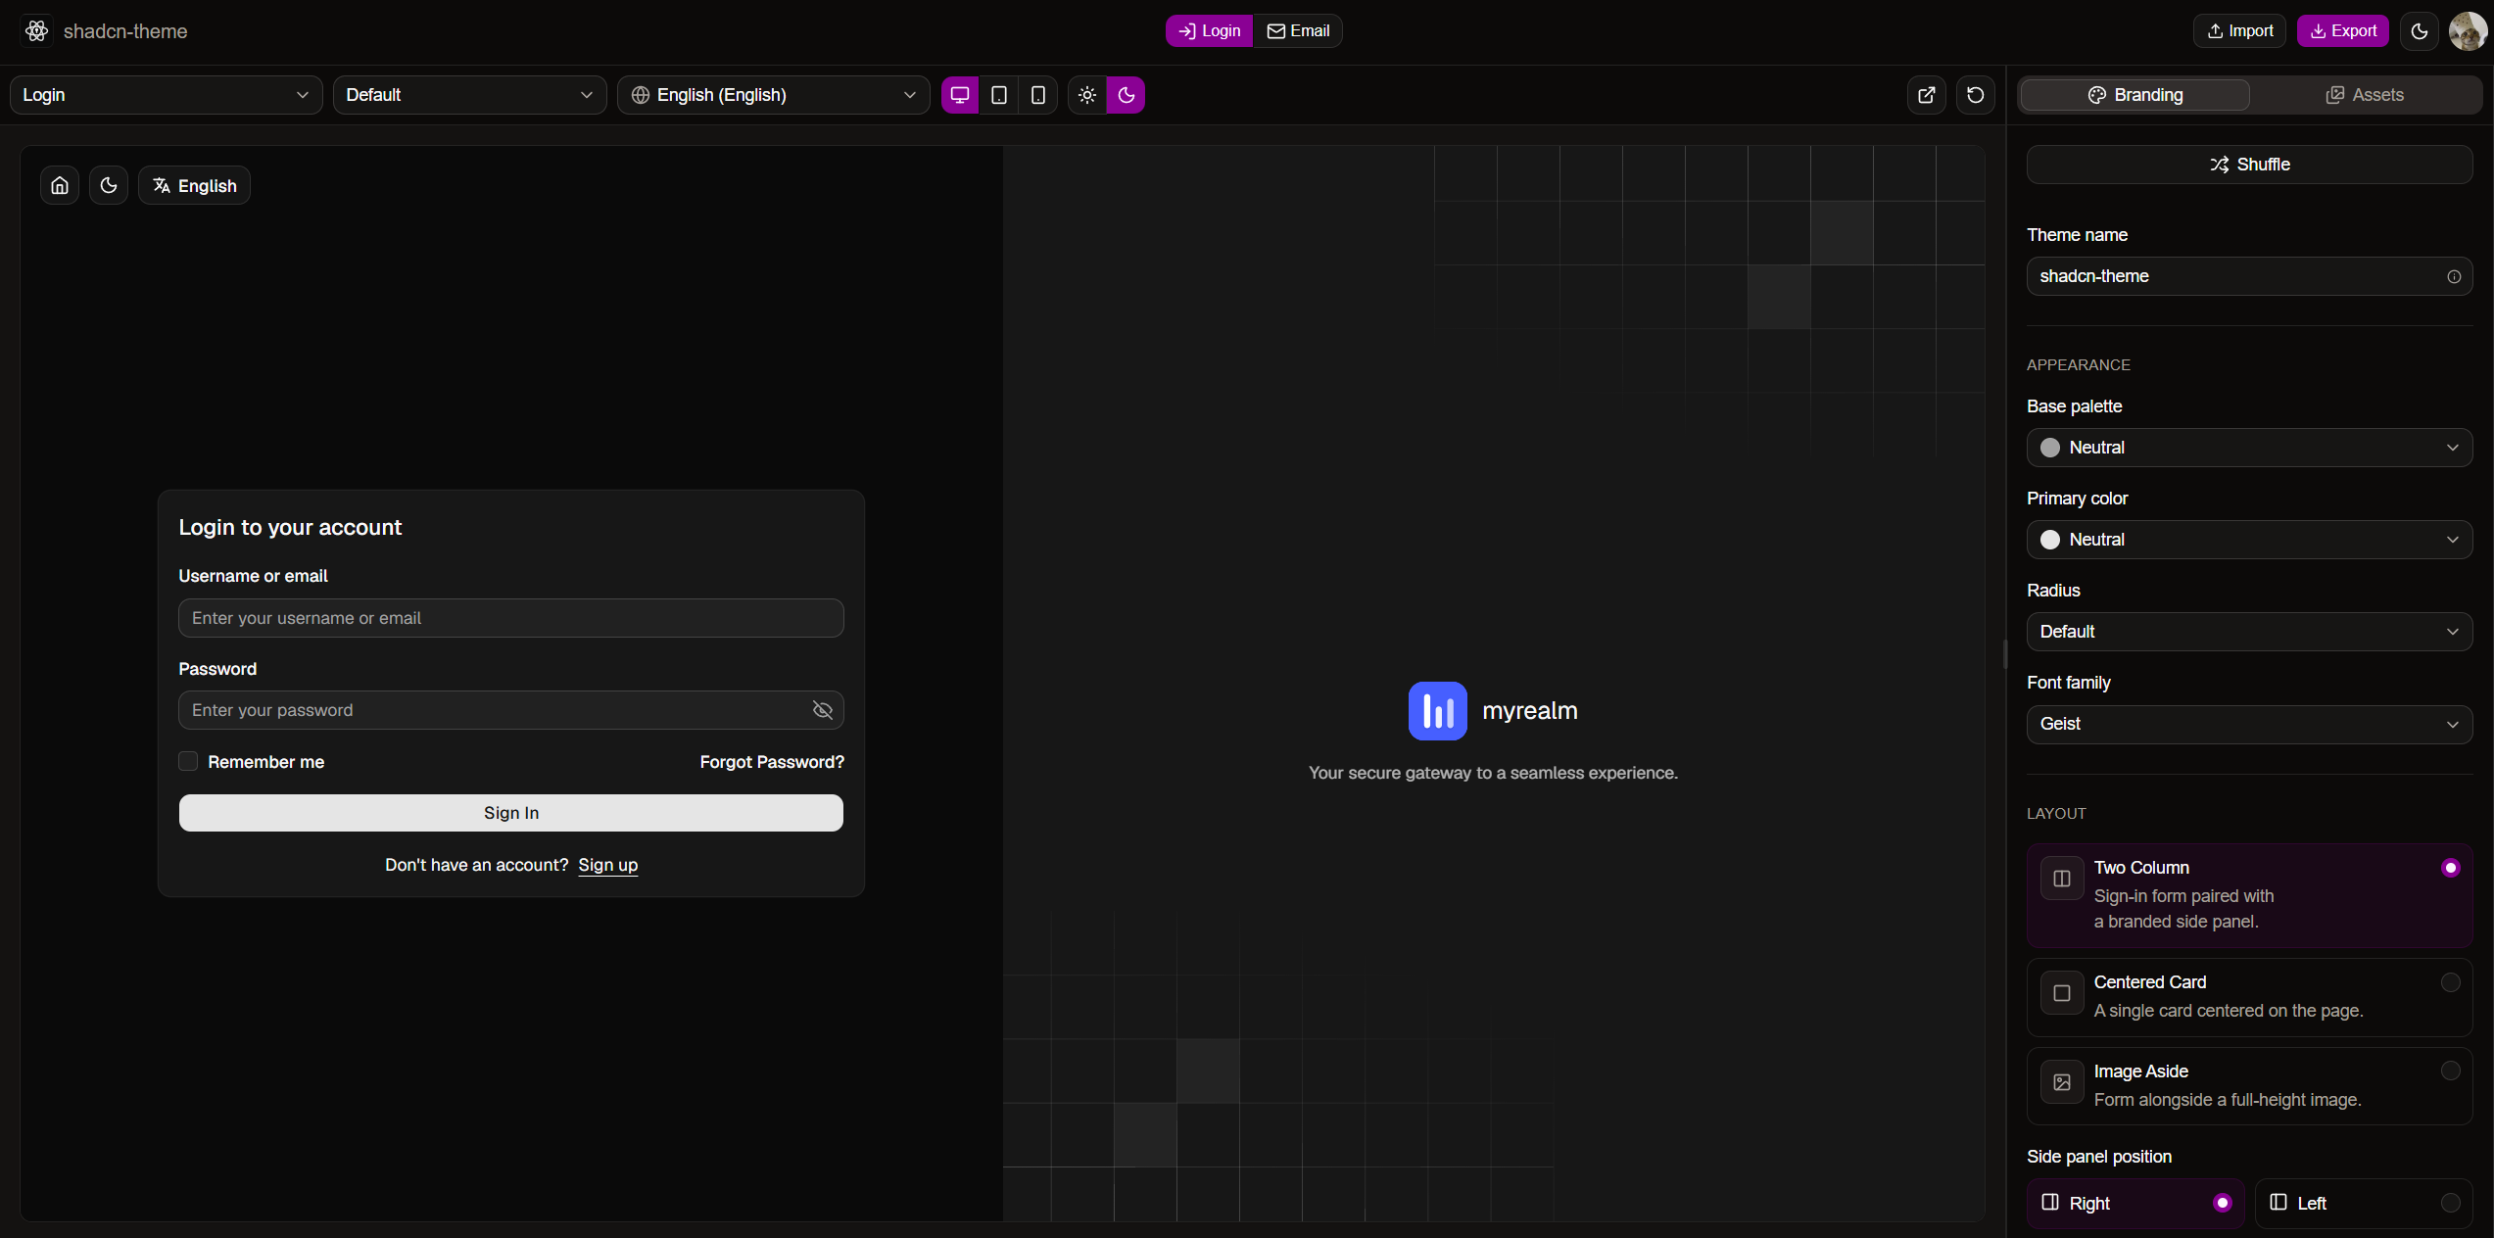Open preview in new window icon
The height and width of the screenshot is (1238, 2494).
coord(1927,95)
